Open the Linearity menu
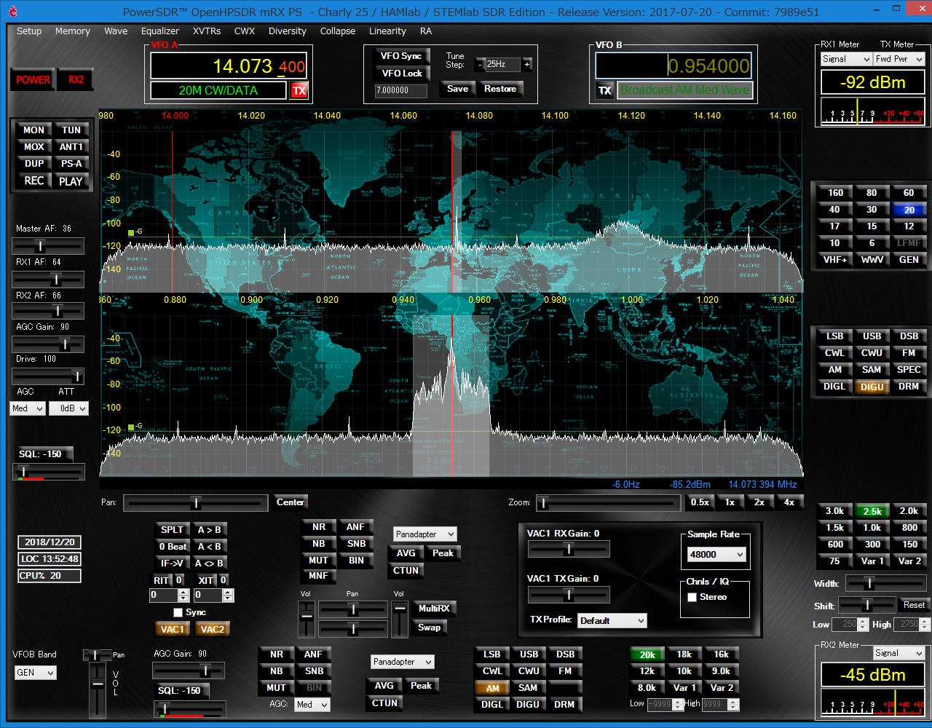Viewport: 932px width, 728px height. 387,31
